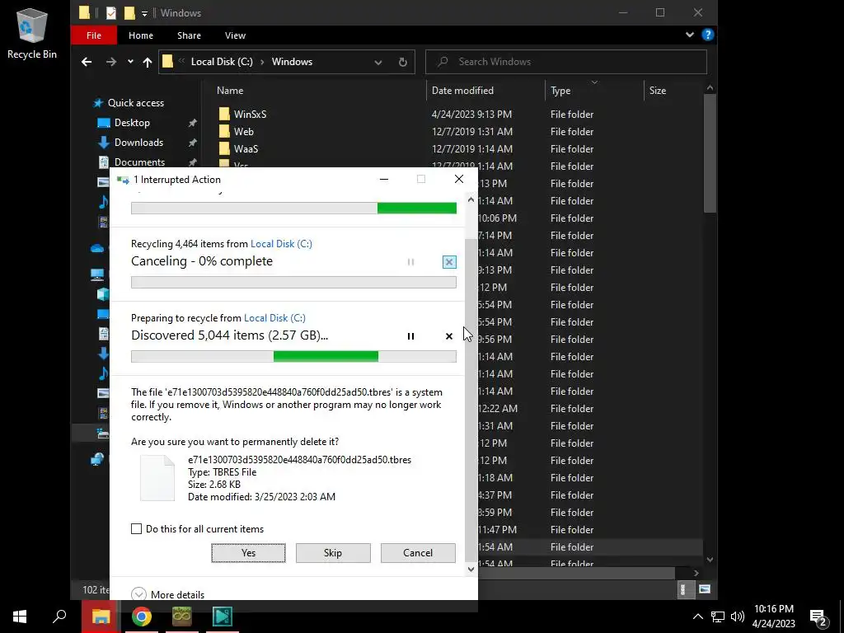The height and width of the screenshot is (633, 844).
Task: Pause the Canceling recycle operation
Action: pyautogui.click(x=410, y=262)
